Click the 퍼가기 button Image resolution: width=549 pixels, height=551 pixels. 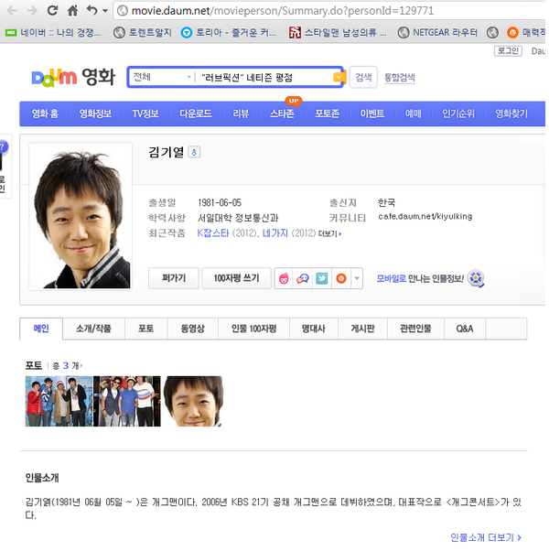point(174,278)
